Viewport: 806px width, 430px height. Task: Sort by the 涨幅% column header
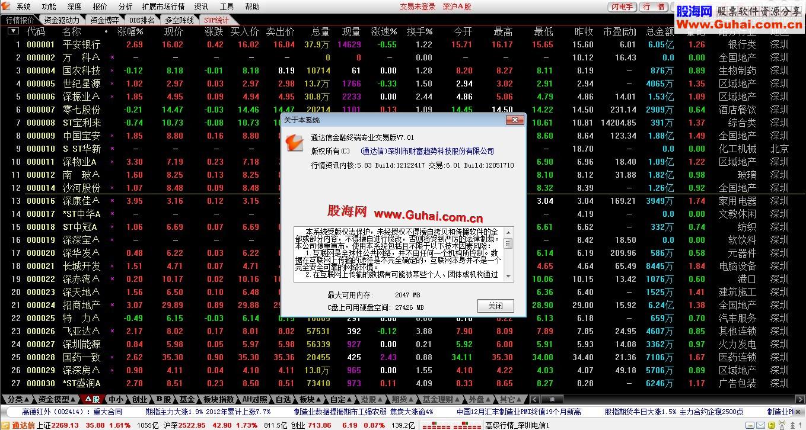click(130, 31)
